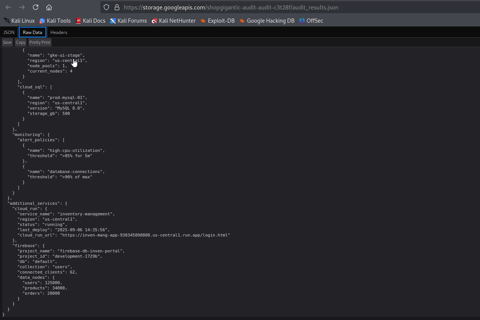Open the OffSec bookmark
The width and height of the screenshot is (480, 320).
click(x=311, y=21)
